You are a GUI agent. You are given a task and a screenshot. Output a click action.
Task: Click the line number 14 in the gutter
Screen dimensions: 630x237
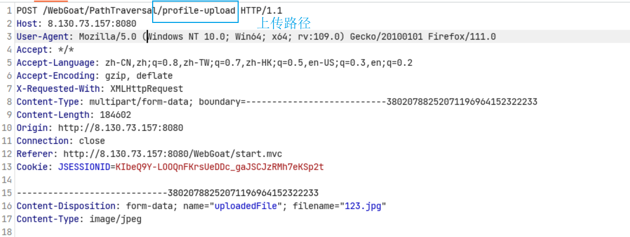click(x=7, y=180)
